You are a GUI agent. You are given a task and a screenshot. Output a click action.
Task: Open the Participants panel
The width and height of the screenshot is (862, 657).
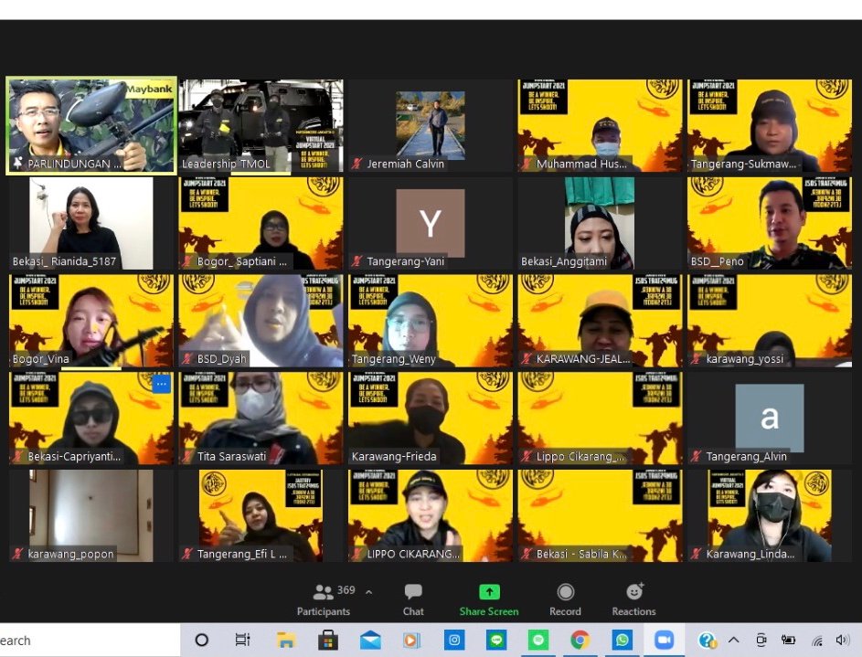click(324, 599)
